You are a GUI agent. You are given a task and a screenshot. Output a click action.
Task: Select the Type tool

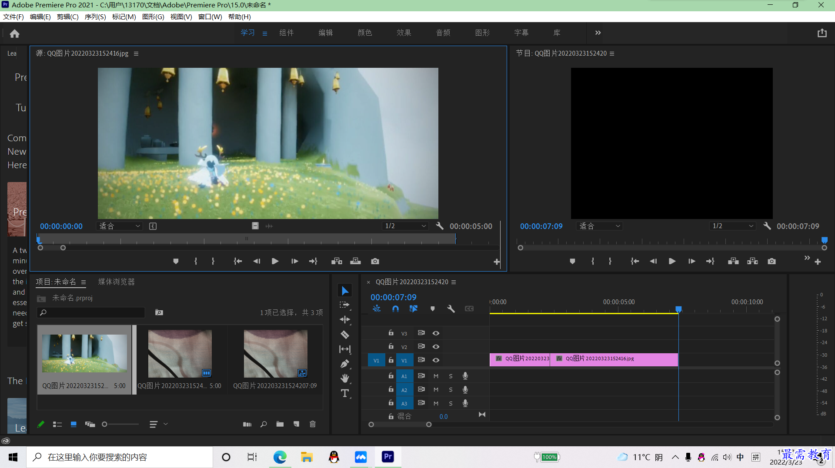[345, 393]
